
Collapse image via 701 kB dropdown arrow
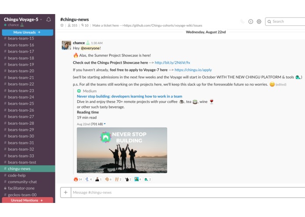pos(104,124)
